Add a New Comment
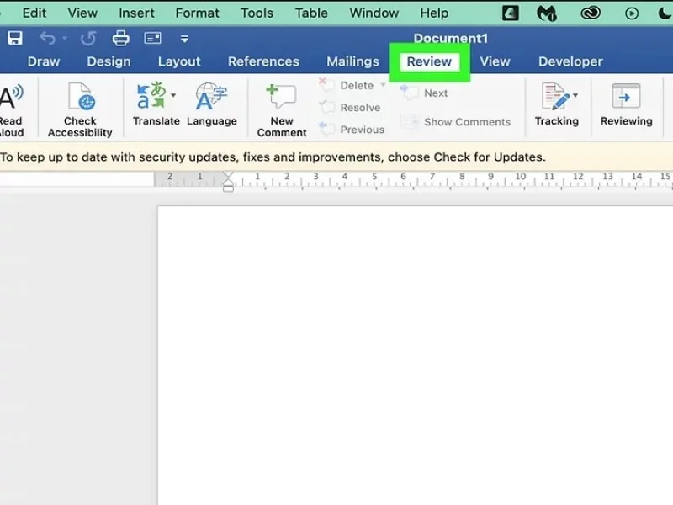Image resolution: width=673 pixels, height=505 pixels. pos(282,110)
